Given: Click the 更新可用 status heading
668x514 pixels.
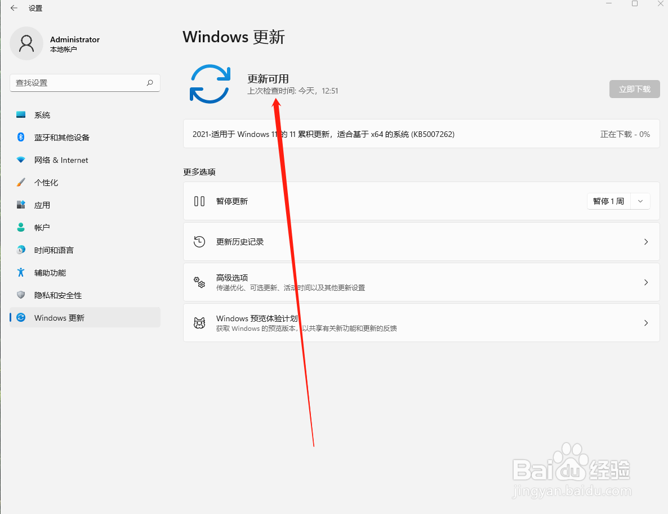Looking at the screenshot, I should 268,79.
